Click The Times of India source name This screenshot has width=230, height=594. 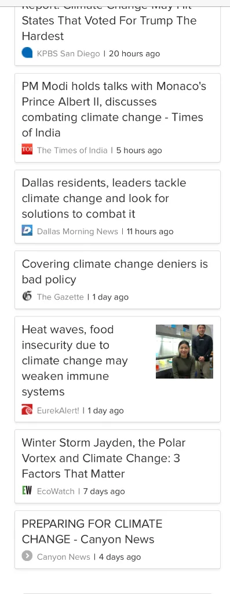tap(72, 150)
